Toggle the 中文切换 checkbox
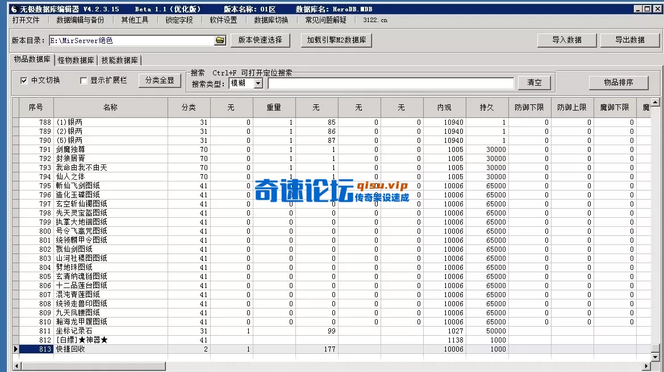This screenshot has height=372, width=664. coord(24,81)
